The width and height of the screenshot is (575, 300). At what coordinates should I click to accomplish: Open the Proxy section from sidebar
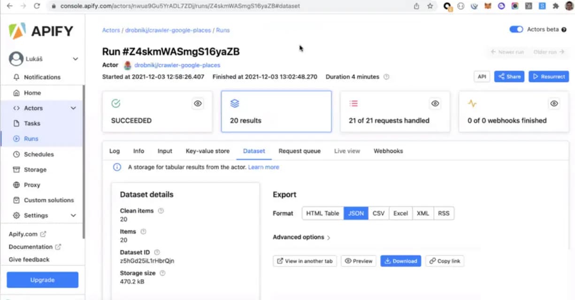16,185
